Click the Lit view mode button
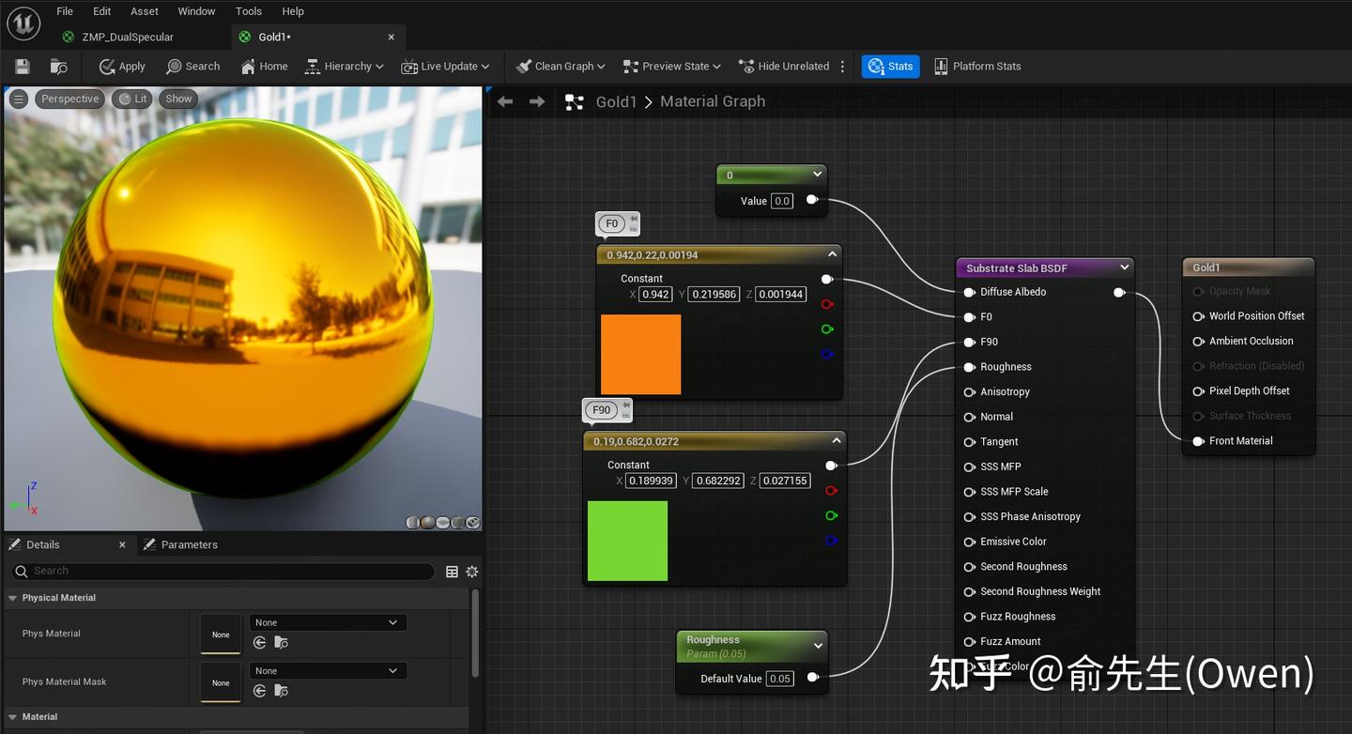Image resolution: width=1352 pixels, height=734 pixels. click(132, 99)
